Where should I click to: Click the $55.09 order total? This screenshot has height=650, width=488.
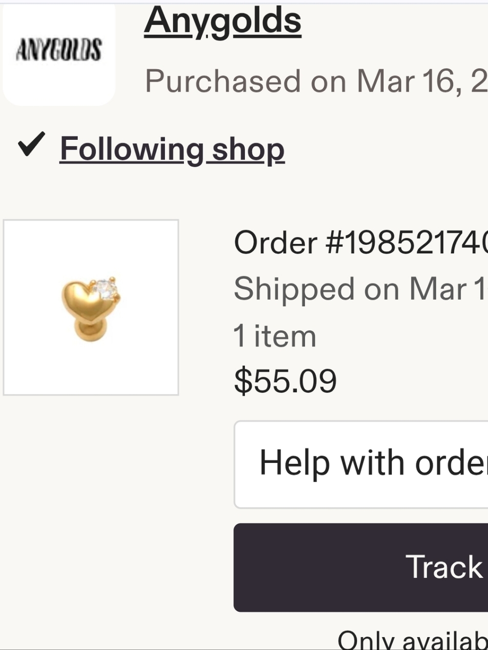click(x=285, y=381)
